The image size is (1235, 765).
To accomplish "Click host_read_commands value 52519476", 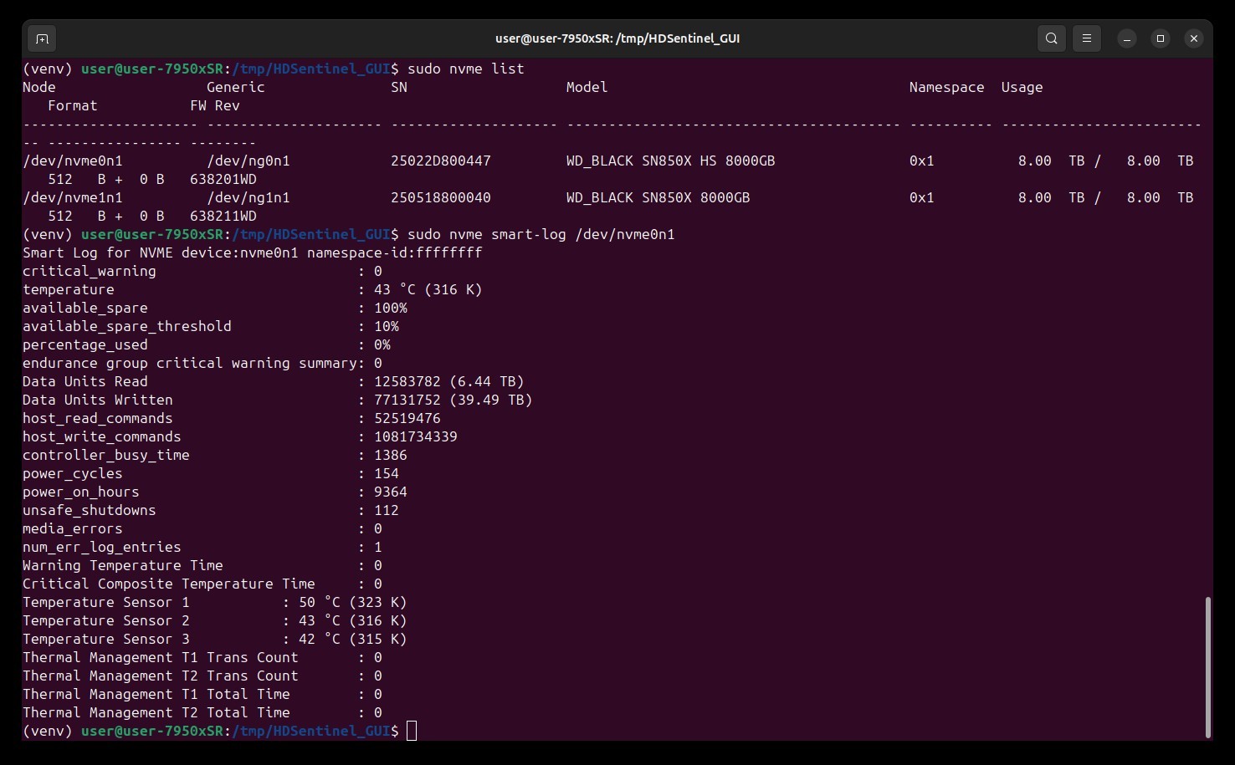I will coord(407,418).
